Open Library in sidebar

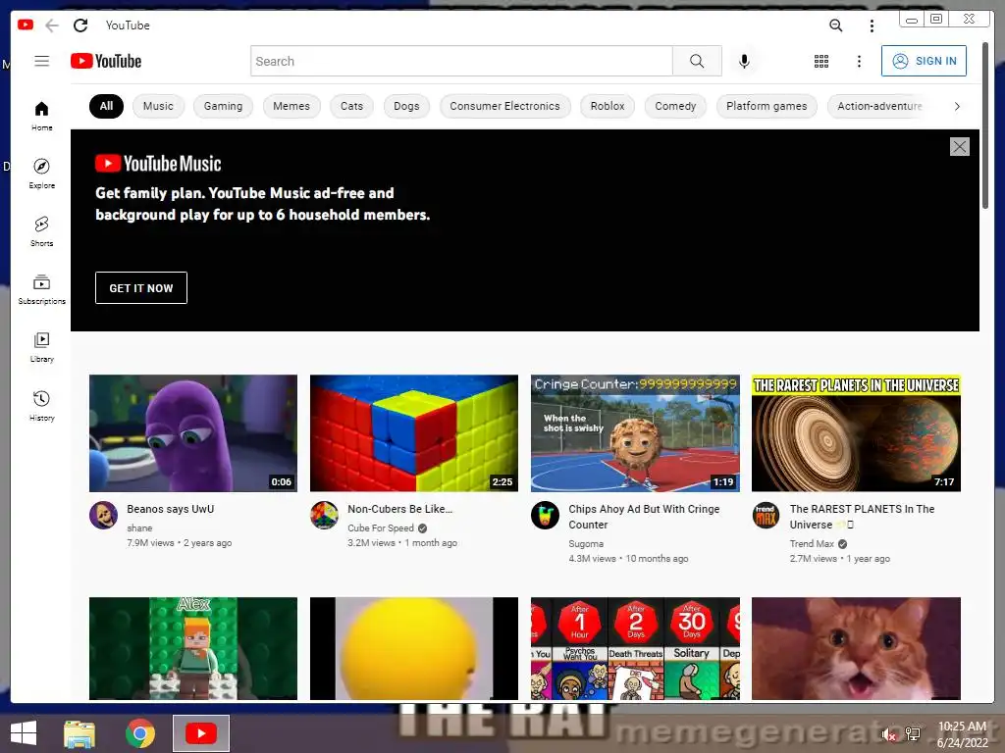(x=41, y=348)
